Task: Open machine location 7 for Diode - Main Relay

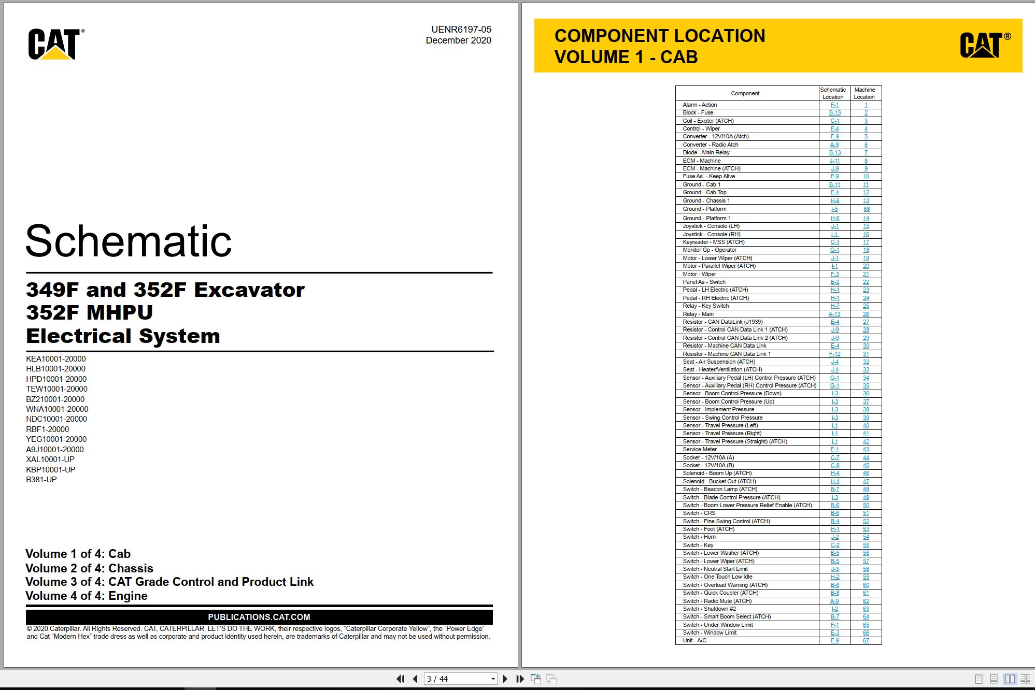Action: click(866, 153)
